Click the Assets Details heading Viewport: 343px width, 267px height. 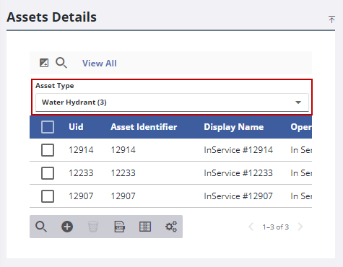(x=51, y=17)
